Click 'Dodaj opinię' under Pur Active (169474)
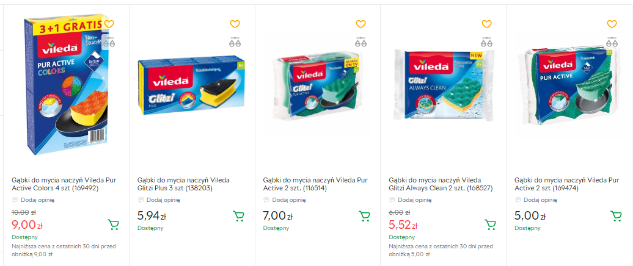The width and height of the screenshot is (633, 266). [540, 199]
